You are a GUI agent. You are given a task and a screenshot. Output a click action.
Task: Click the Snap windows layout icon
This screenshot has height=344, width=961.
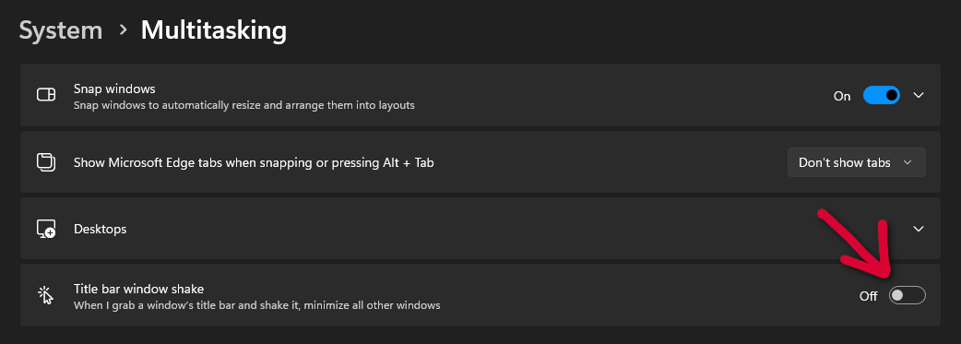tap(46, 94)
